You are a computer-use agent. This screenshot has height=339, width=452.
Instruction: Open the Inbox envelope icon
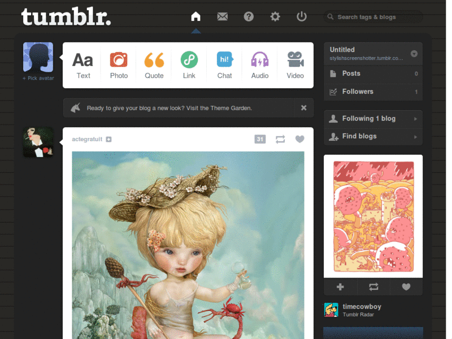tap(222, 17)
